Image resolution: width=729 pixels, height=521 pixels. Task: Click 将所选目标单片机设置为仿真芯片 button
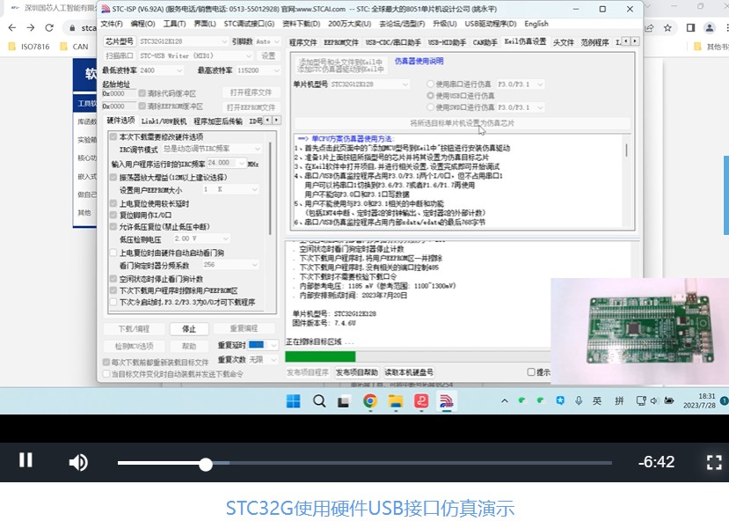463,123
